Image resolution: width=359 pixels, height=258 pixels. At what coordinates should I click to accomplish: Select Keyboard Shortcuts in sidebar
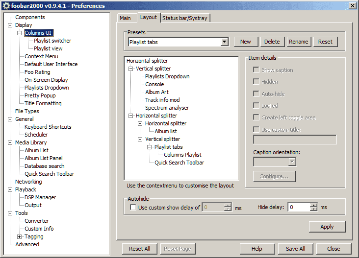48,127
